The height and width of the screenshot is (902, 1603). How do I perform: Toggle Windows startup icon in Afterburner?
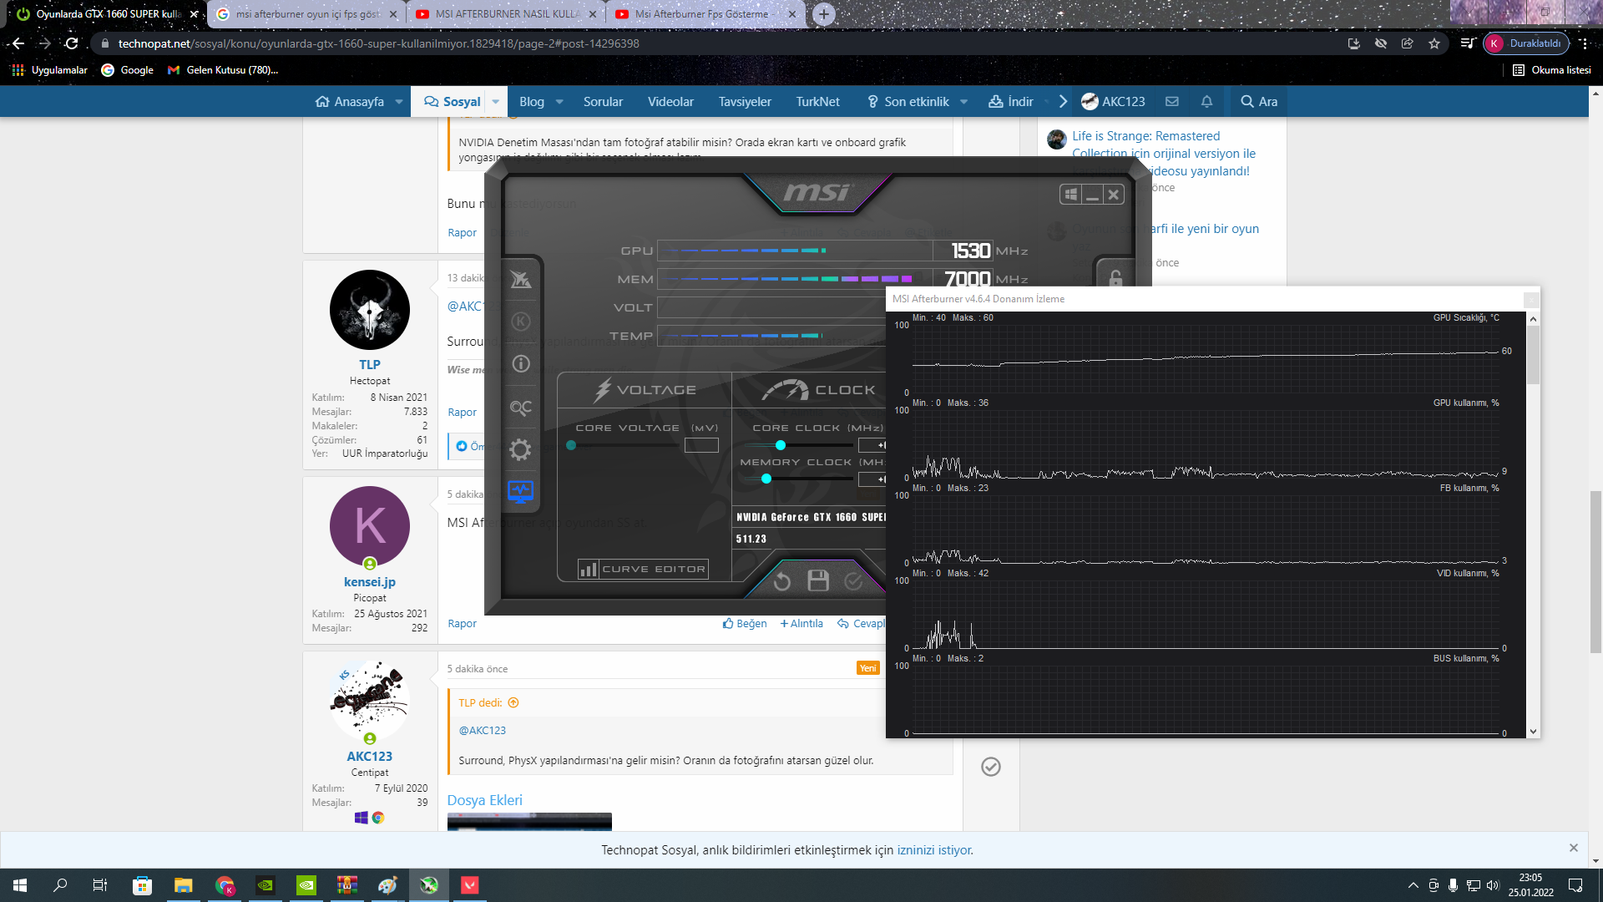(x=1071, y=195)
